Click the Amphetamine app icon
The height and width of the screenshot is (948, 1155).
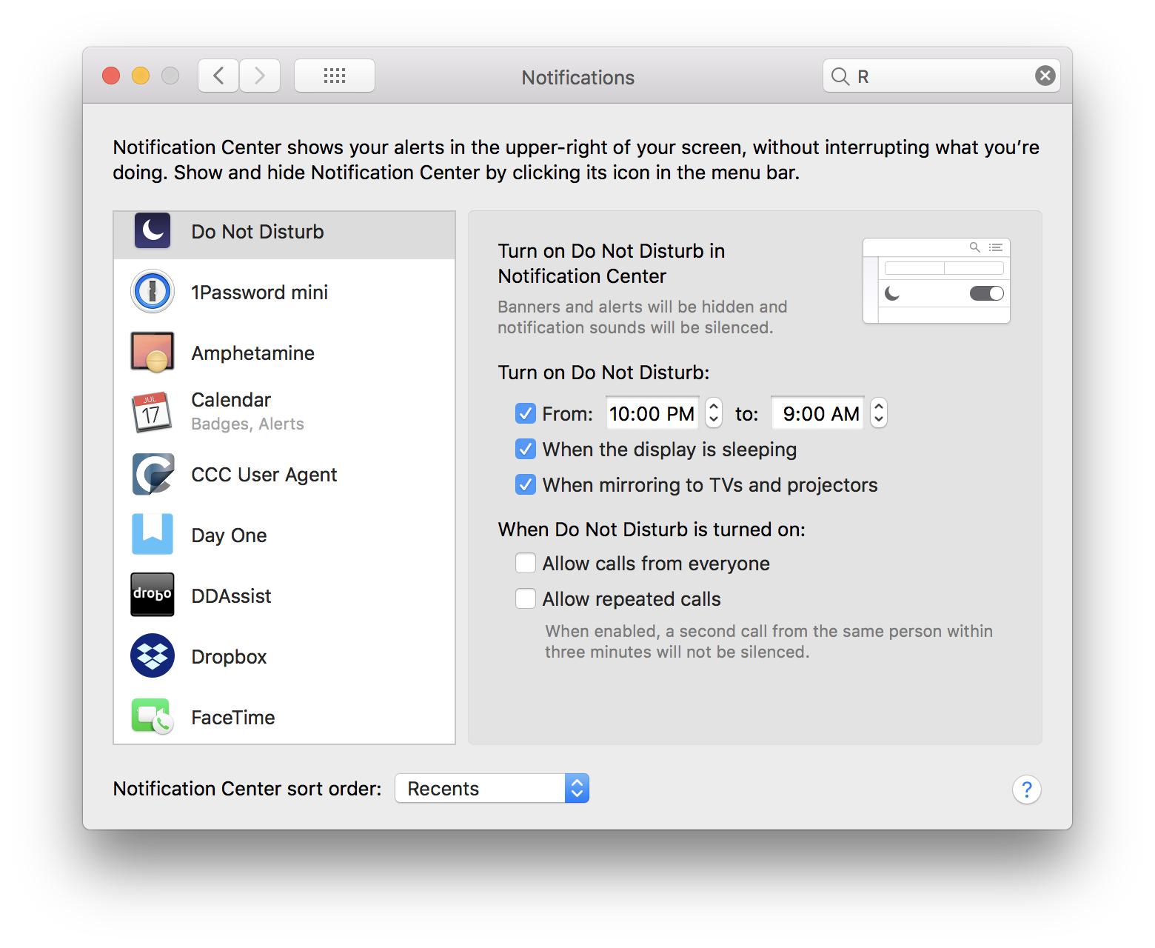pyautogui.click(x=153, y=352)
